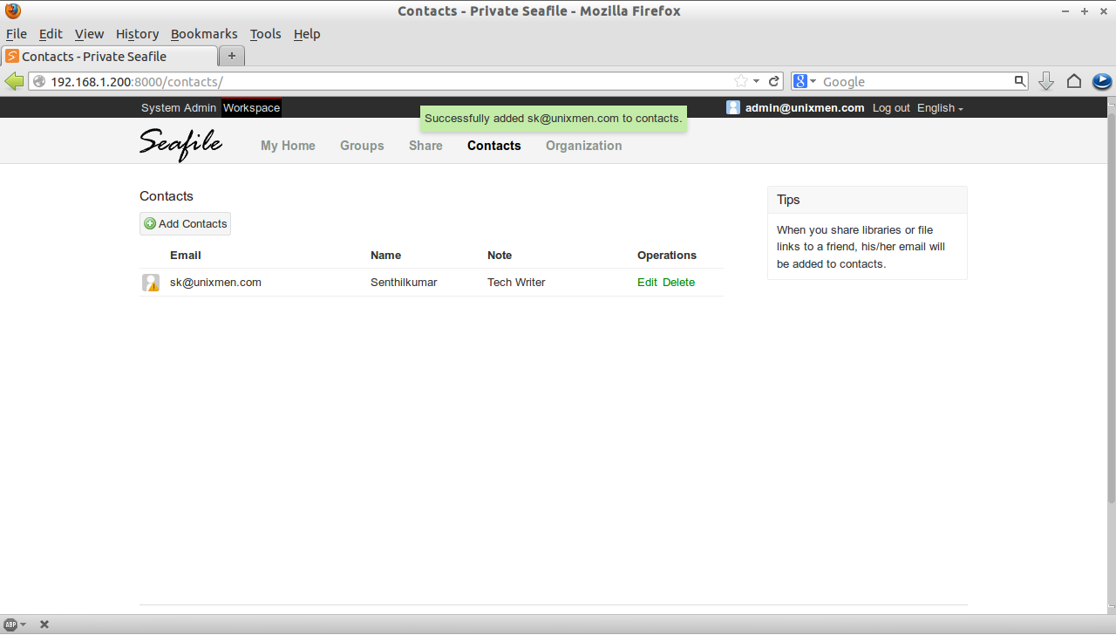Screen dimensions: 1116x635
Task: Go back using the green arrow button
Action: click(x=14, y=81)
